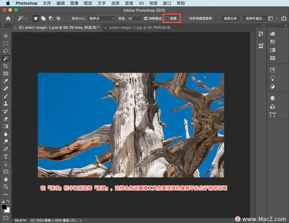Open the Channels panel icon

pyautogui.click(x=272, y=107)
